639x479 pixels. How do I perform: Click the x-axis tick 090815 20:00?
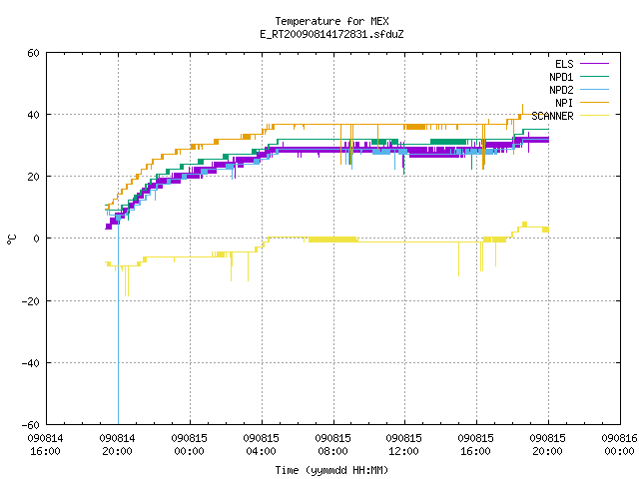[x=547, y=445]
